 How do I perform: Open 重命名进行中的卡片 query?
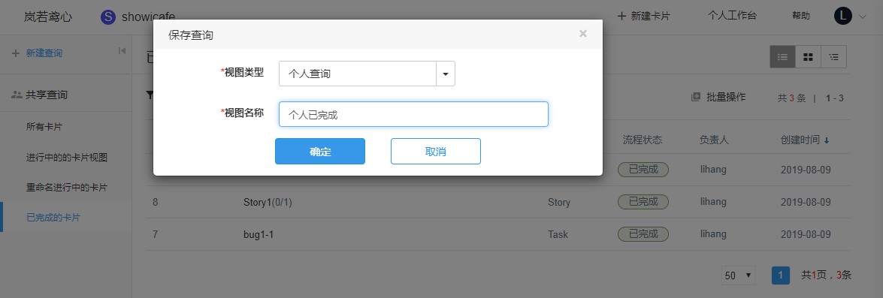[66, 187]
